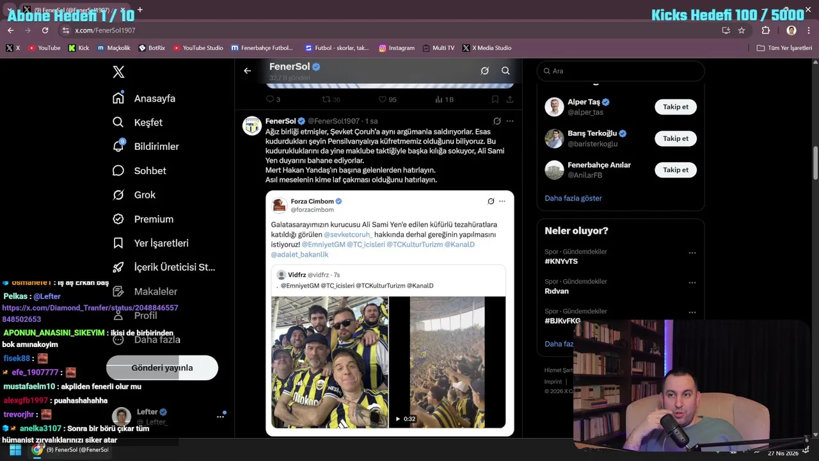Search within FenerSol profile
Image resolution: width=819 pixels, height=461 pixels.
coord(505,70)
